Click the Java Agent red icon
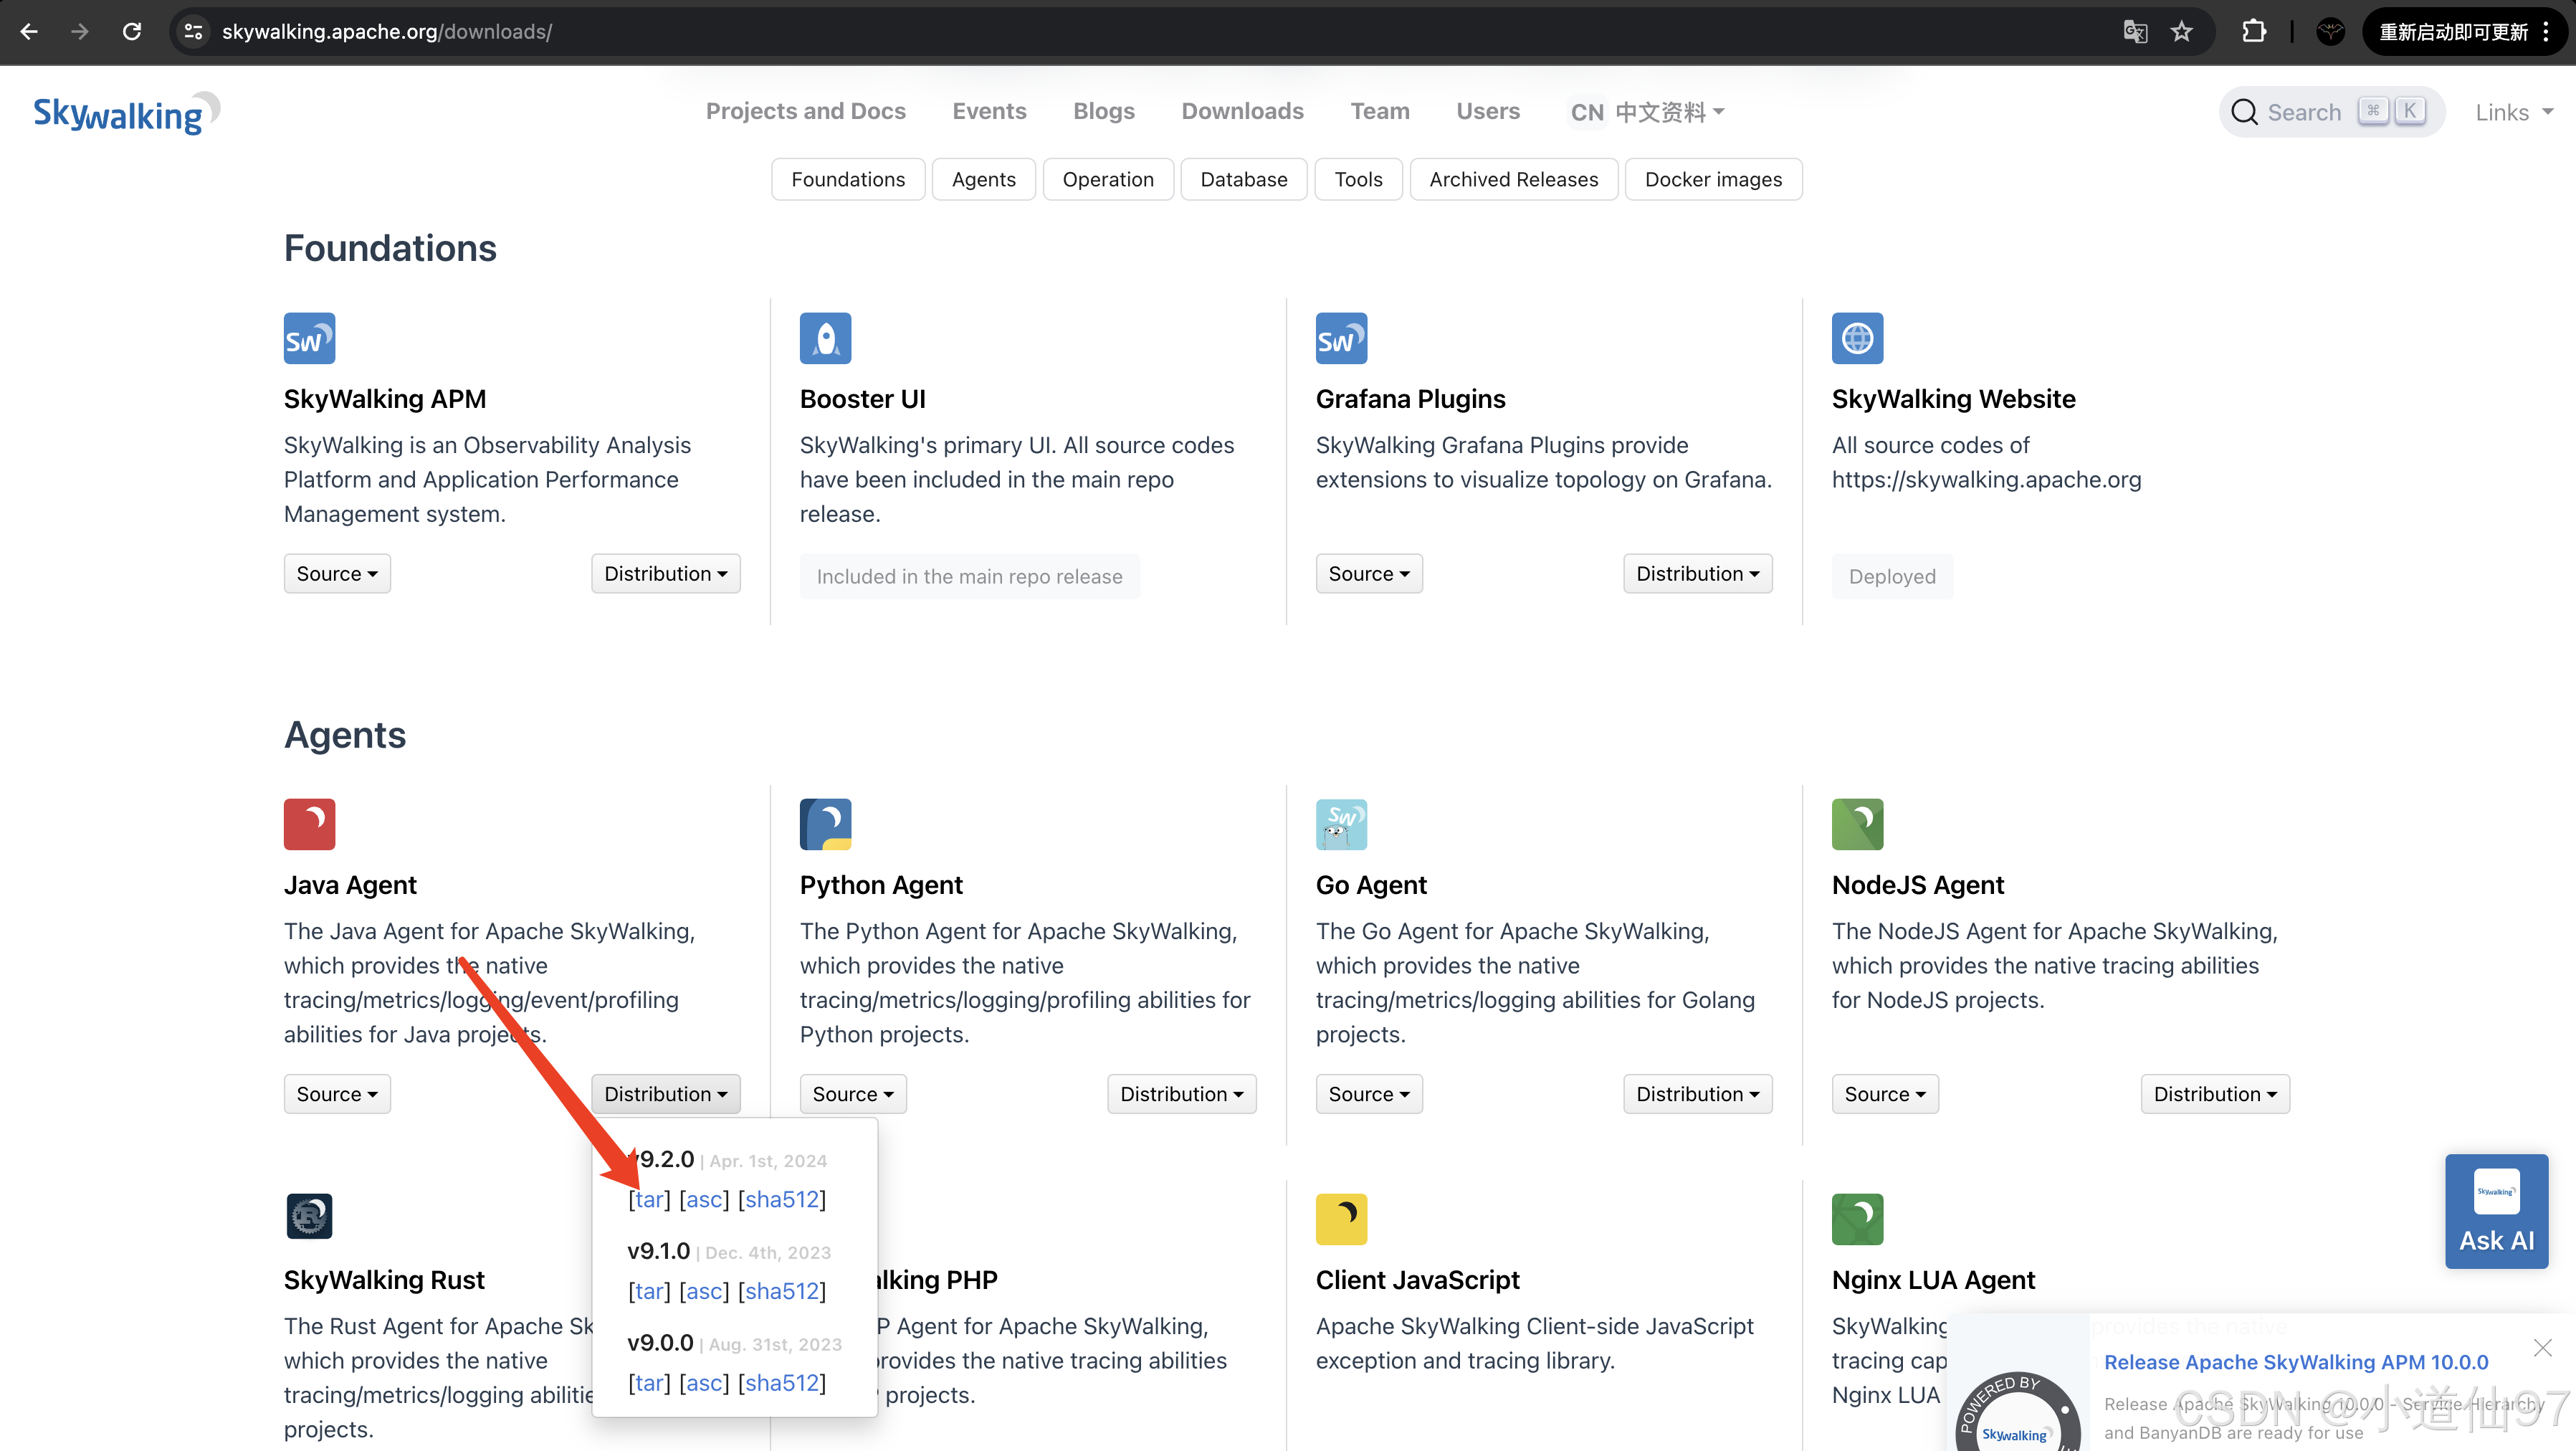The image size is (2576, 1451). click(x=309, y=824)
